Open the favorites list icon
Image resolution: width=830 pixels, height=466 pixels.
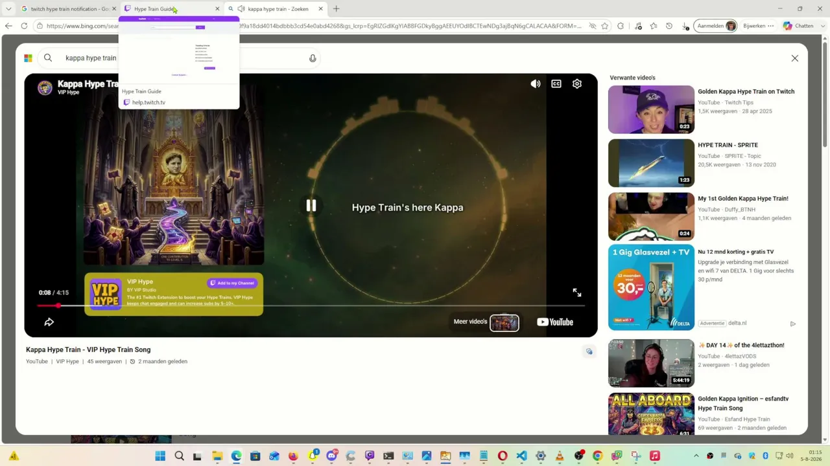tap(654, 26)
